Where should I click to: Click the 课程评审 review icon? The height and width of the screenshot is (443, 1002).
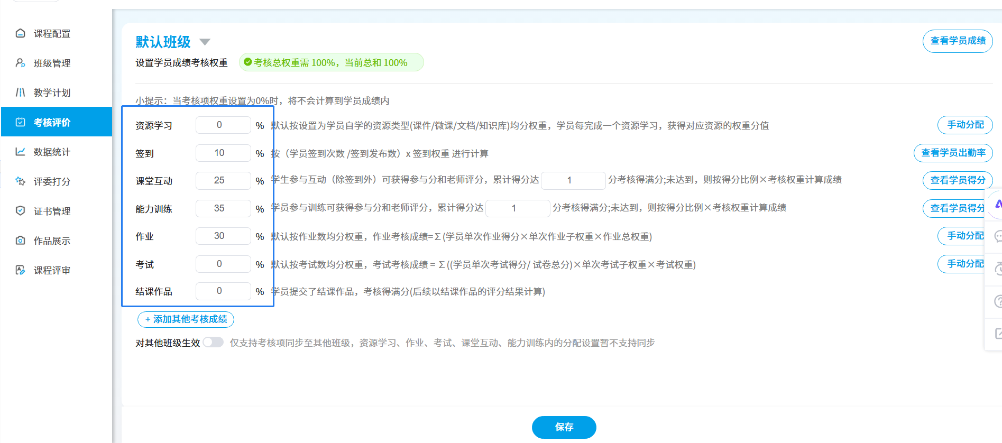click(20, 270)
